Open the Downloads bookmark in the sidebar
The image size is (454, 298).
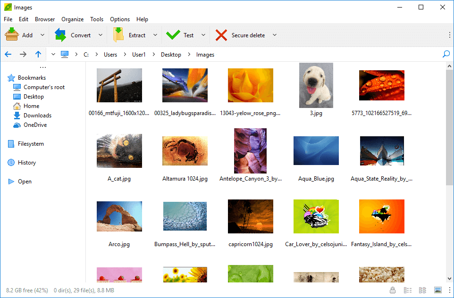pos(37,116)
